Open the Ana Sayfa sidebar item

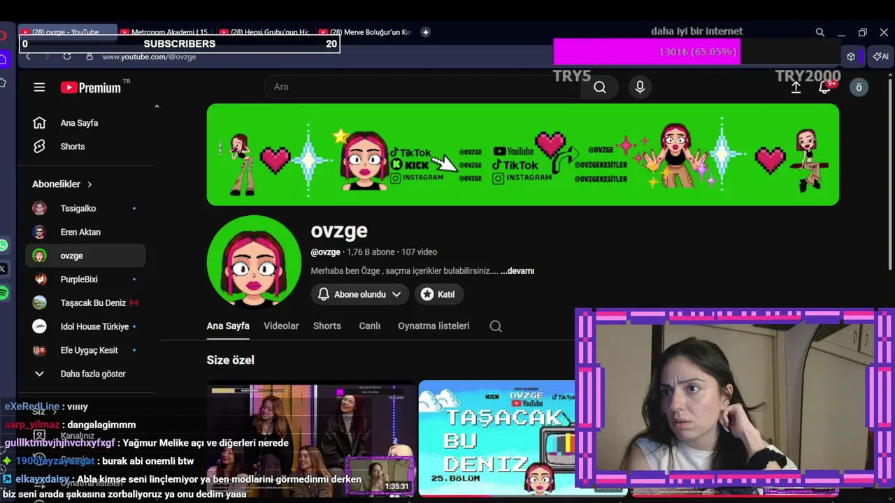coord(85,123)
